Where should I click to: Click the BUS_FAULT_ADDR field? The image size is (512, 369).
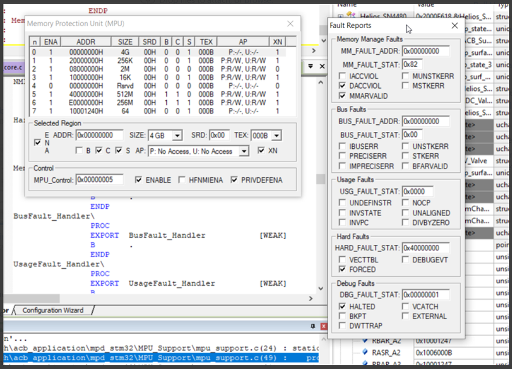coord(425,122)
